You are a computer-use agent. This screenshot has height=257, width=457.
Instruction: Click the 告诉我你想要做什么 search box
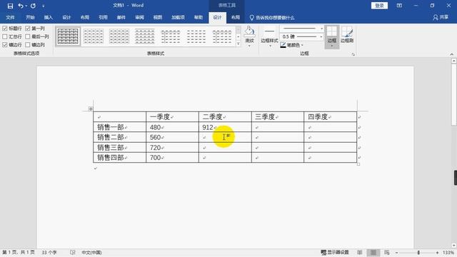point(275,18)
